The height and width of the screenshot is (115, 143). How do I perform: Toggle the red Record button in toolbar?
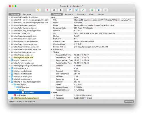pos(47,10)
